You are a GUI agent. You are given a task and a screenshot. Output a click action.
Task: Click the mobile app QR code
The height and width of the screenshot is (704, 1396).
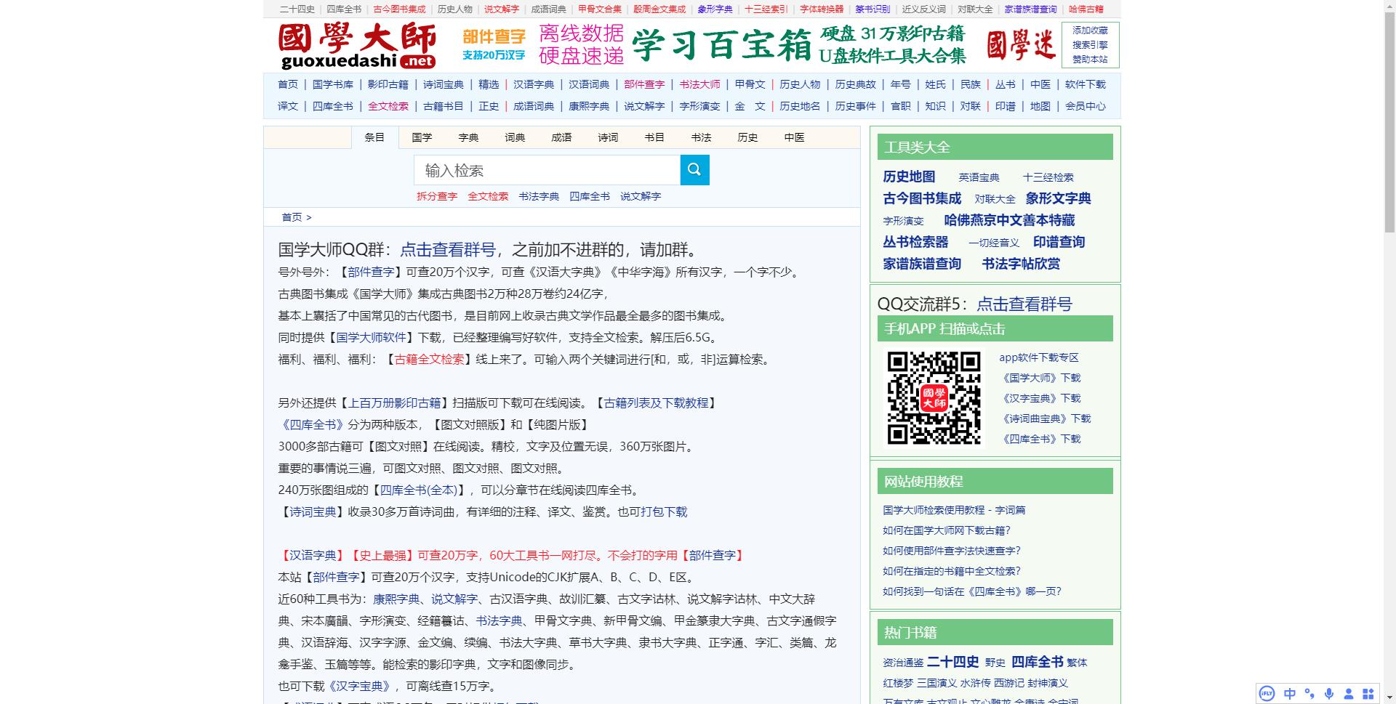point(934,397)
